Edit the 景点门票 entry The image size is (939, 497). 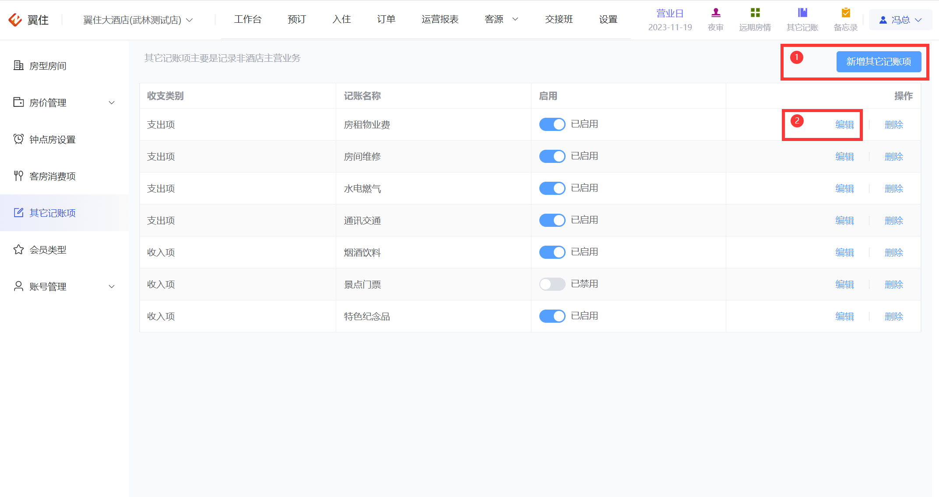844,285
